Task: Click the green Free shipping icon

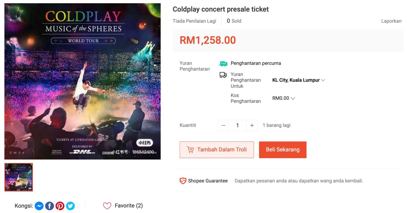Action: click(223, 63)
